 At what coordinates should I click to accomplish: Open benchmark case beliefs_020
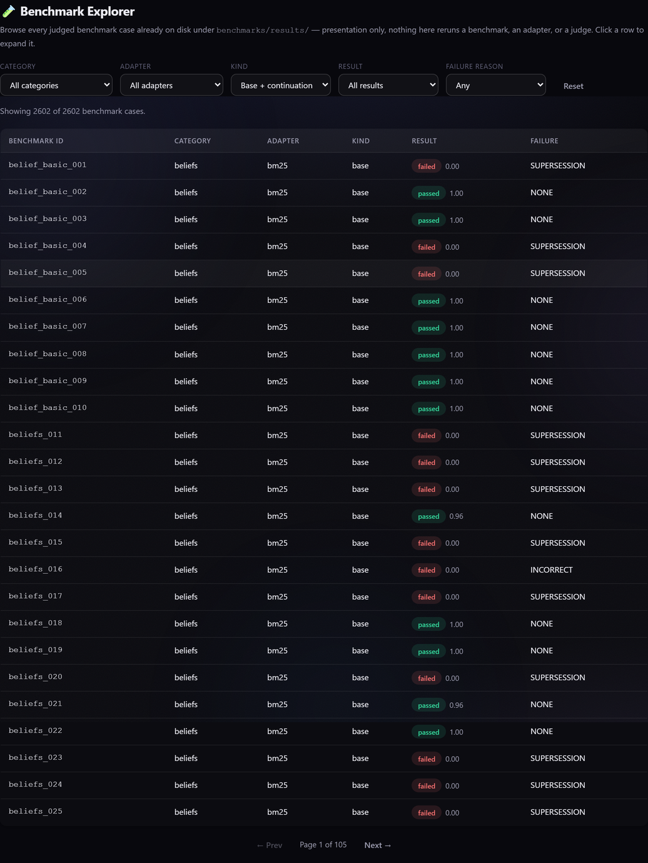(324, 677)
